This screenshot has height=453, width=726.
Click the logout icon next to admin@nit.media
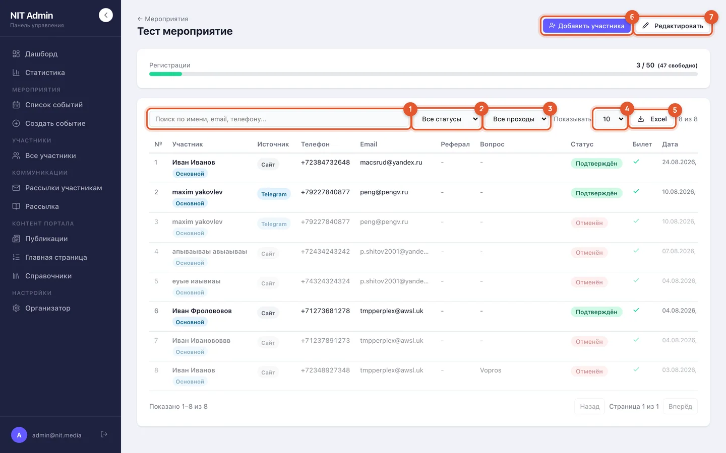point(104,434)
